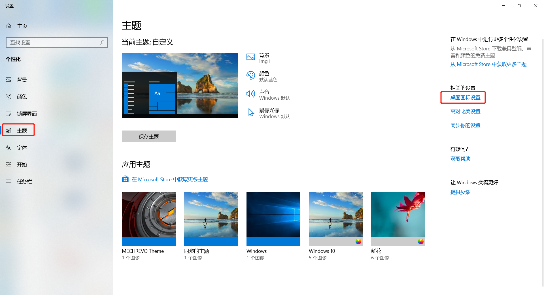Click the magnifier icon in the search box
Viewport: 544px width, 295px height.
(102, 42)
